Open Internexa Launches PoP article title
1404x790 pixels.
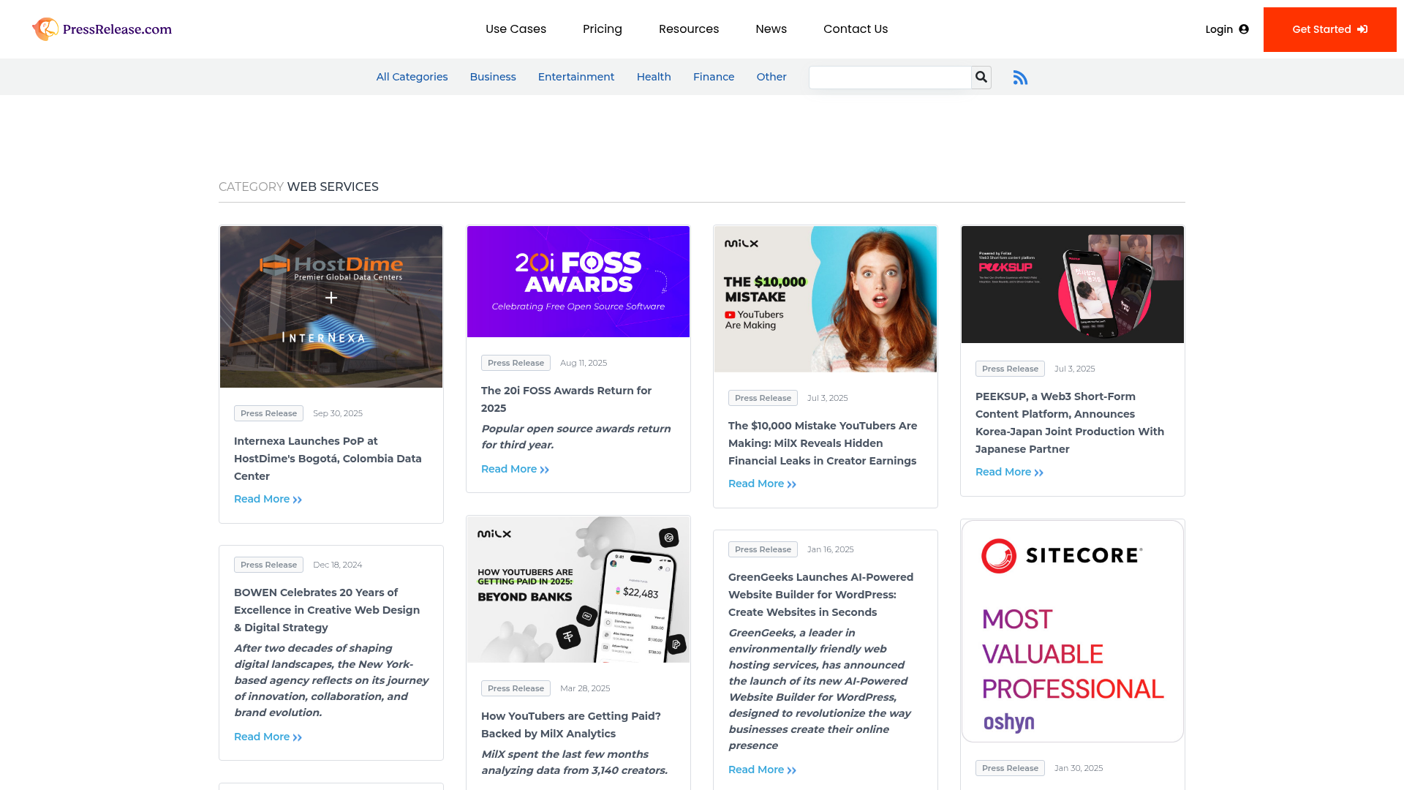pyautogui.click(x=329, y=459)
